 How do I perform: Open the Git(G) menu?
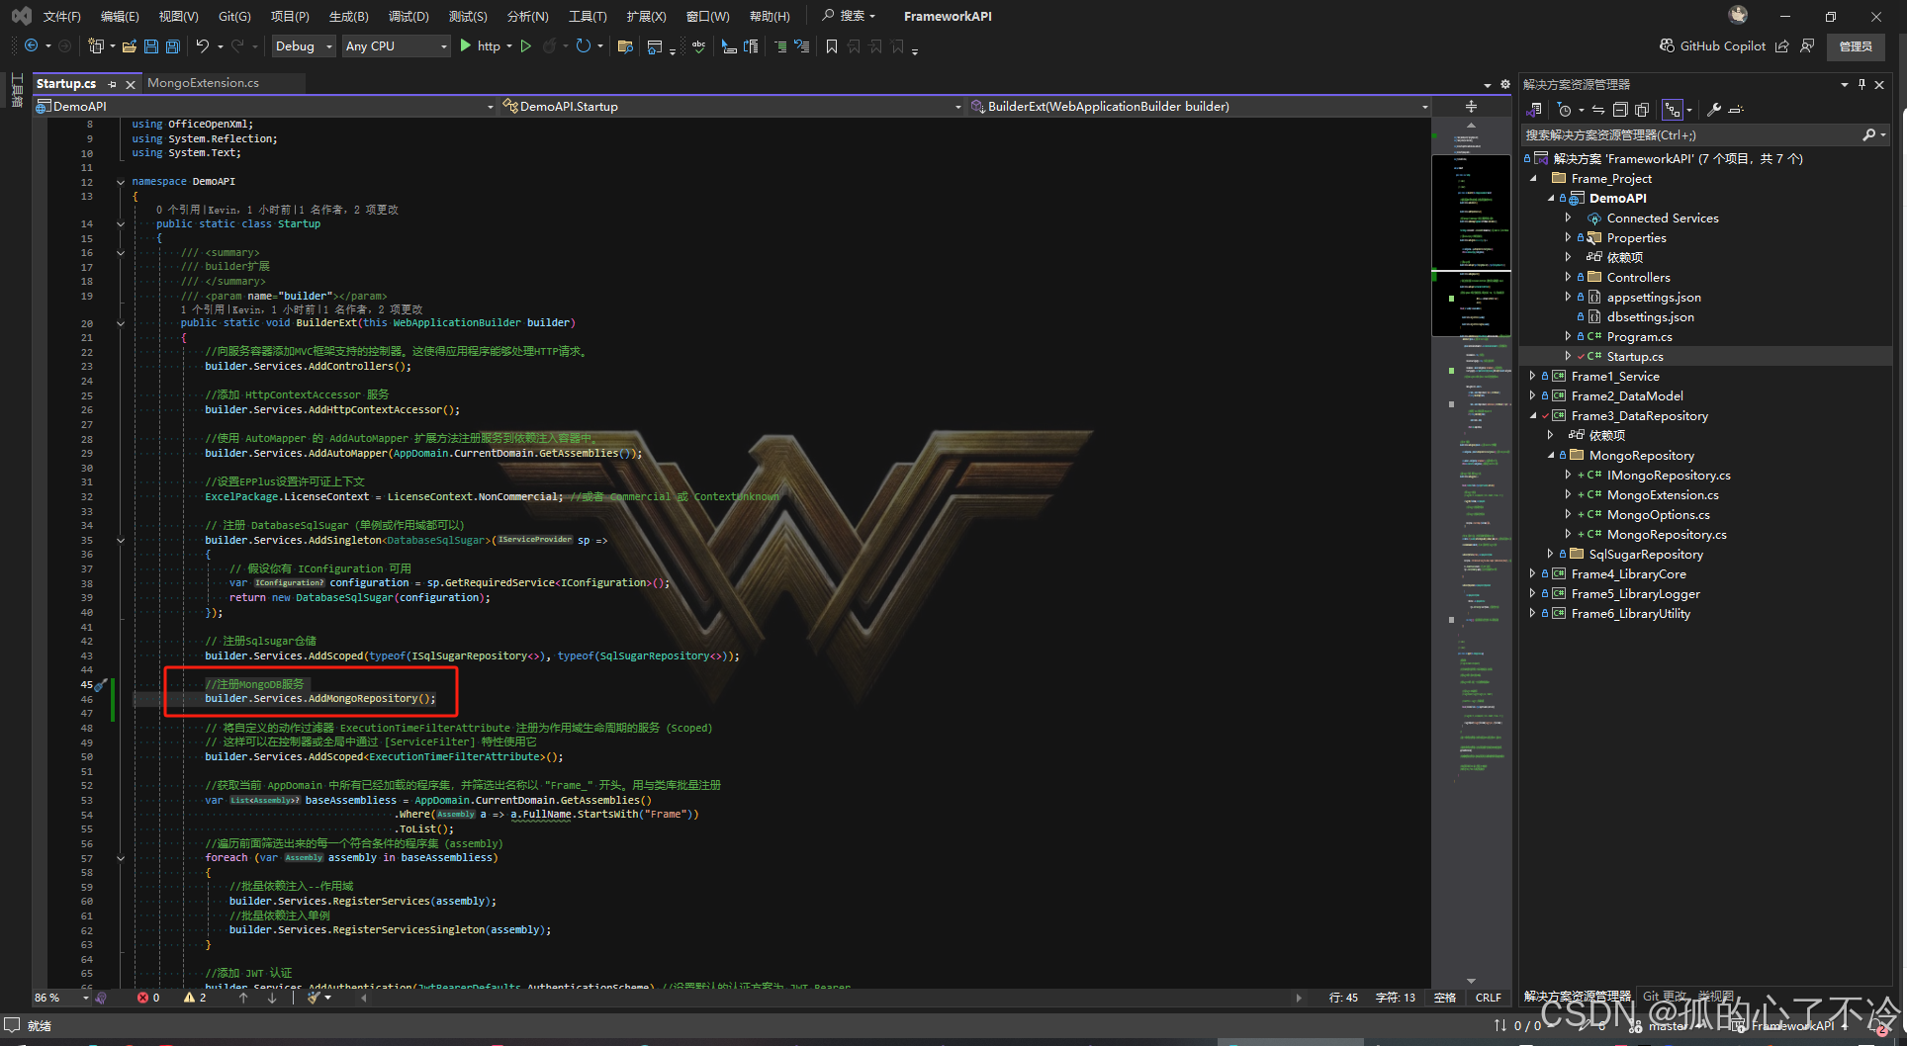(234, 16)
